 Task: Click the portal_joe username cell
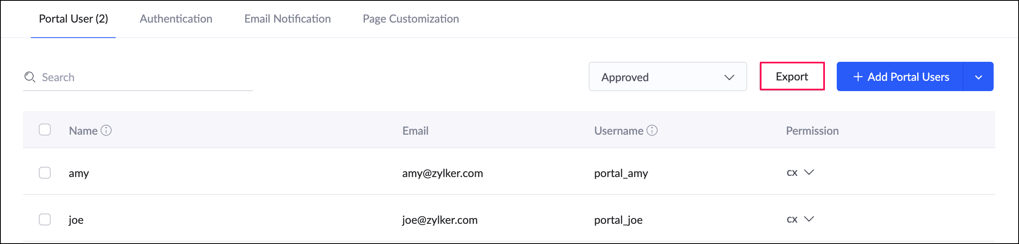618,220
